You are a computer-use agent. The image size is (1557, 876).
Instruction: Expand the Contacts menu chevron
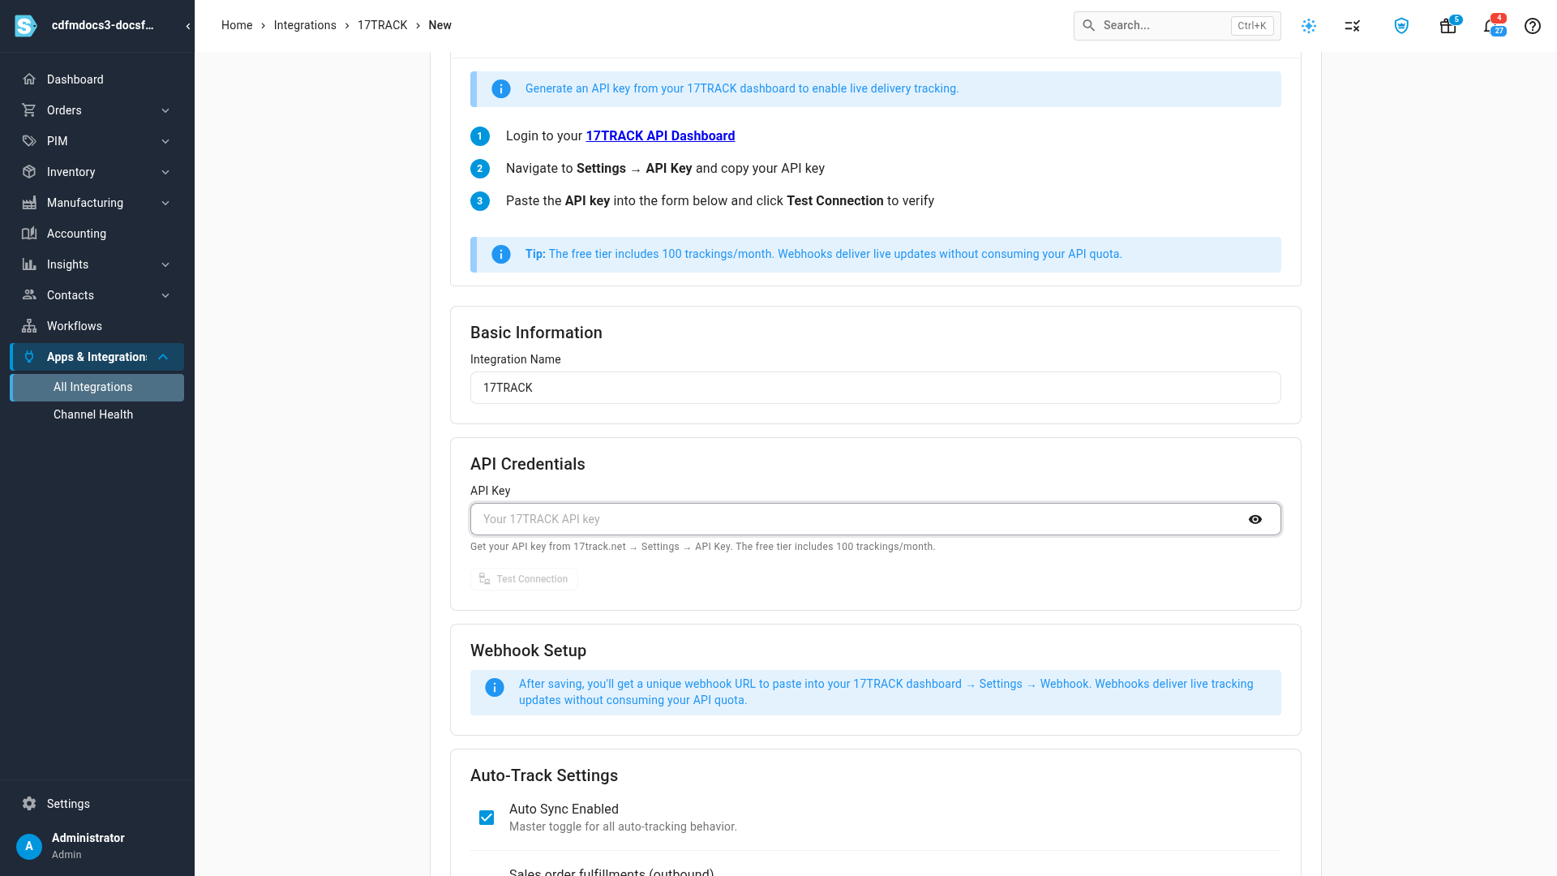tap(165, 295)
